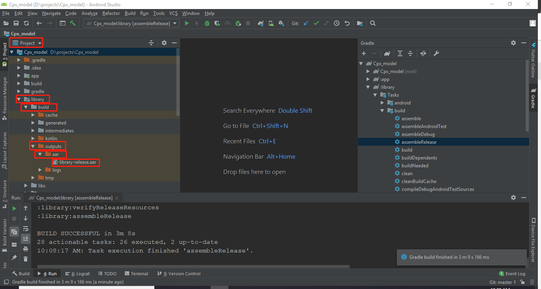Expand the logs folder

[x=40, y=170]
